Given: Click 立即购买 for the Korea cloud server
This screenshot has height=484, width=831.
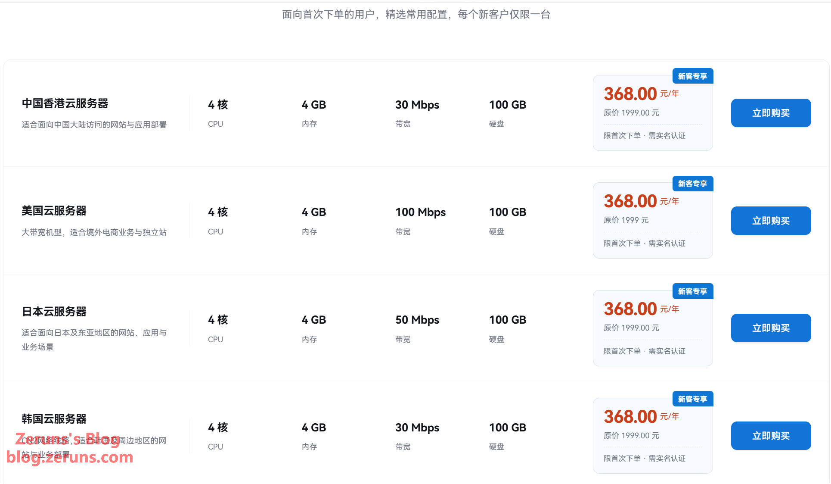Looking at the screenshot, I should click(771, 436).
